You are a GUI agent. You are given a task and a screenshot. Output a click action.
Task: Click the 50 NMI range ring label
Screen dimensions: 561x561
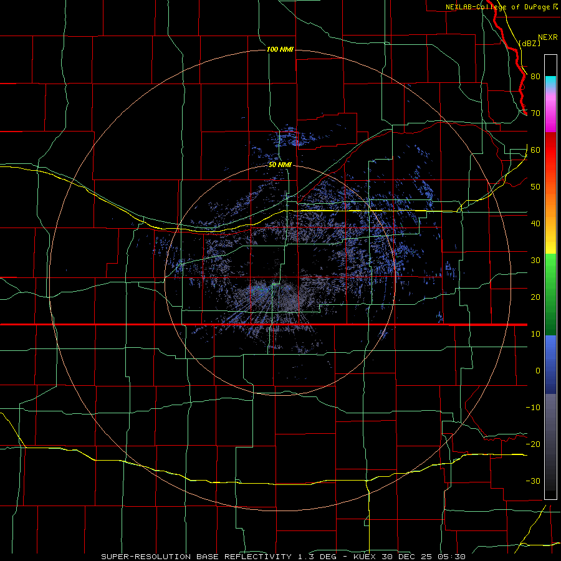click(x=280, y=165)
